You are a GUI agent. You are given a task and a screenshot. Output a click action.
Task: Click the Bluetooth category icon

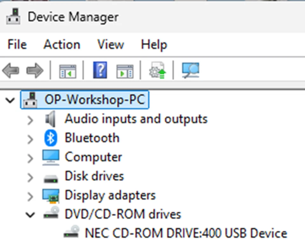51,138
